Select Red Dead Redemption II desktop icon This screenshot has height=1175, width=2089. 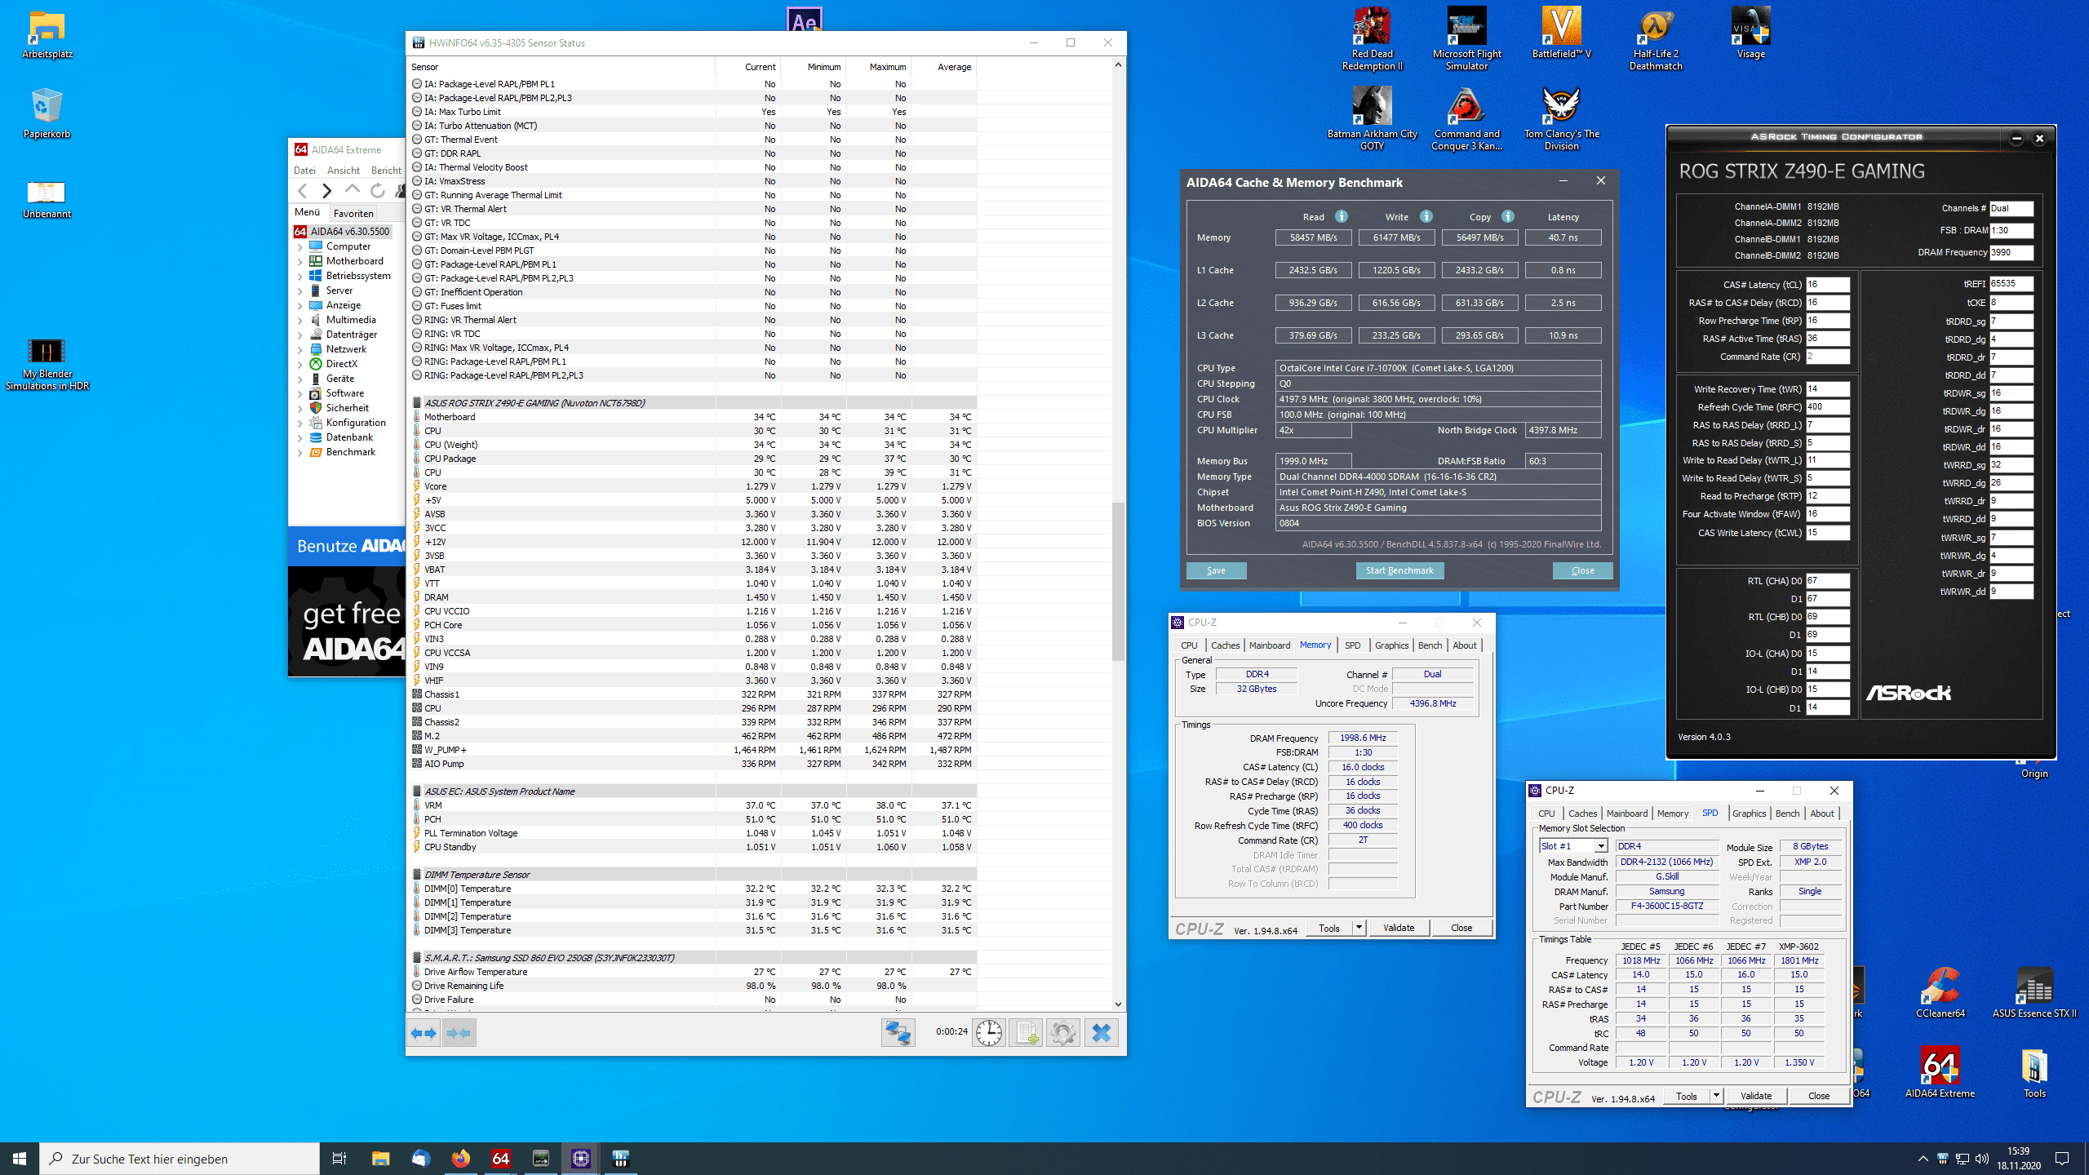[1373, 39]
